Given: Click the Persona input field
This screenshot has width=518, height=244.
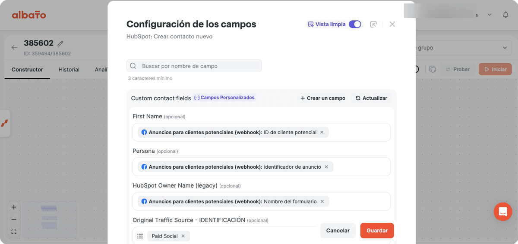Looking at the screenshot, I should [x=262, y=167].
